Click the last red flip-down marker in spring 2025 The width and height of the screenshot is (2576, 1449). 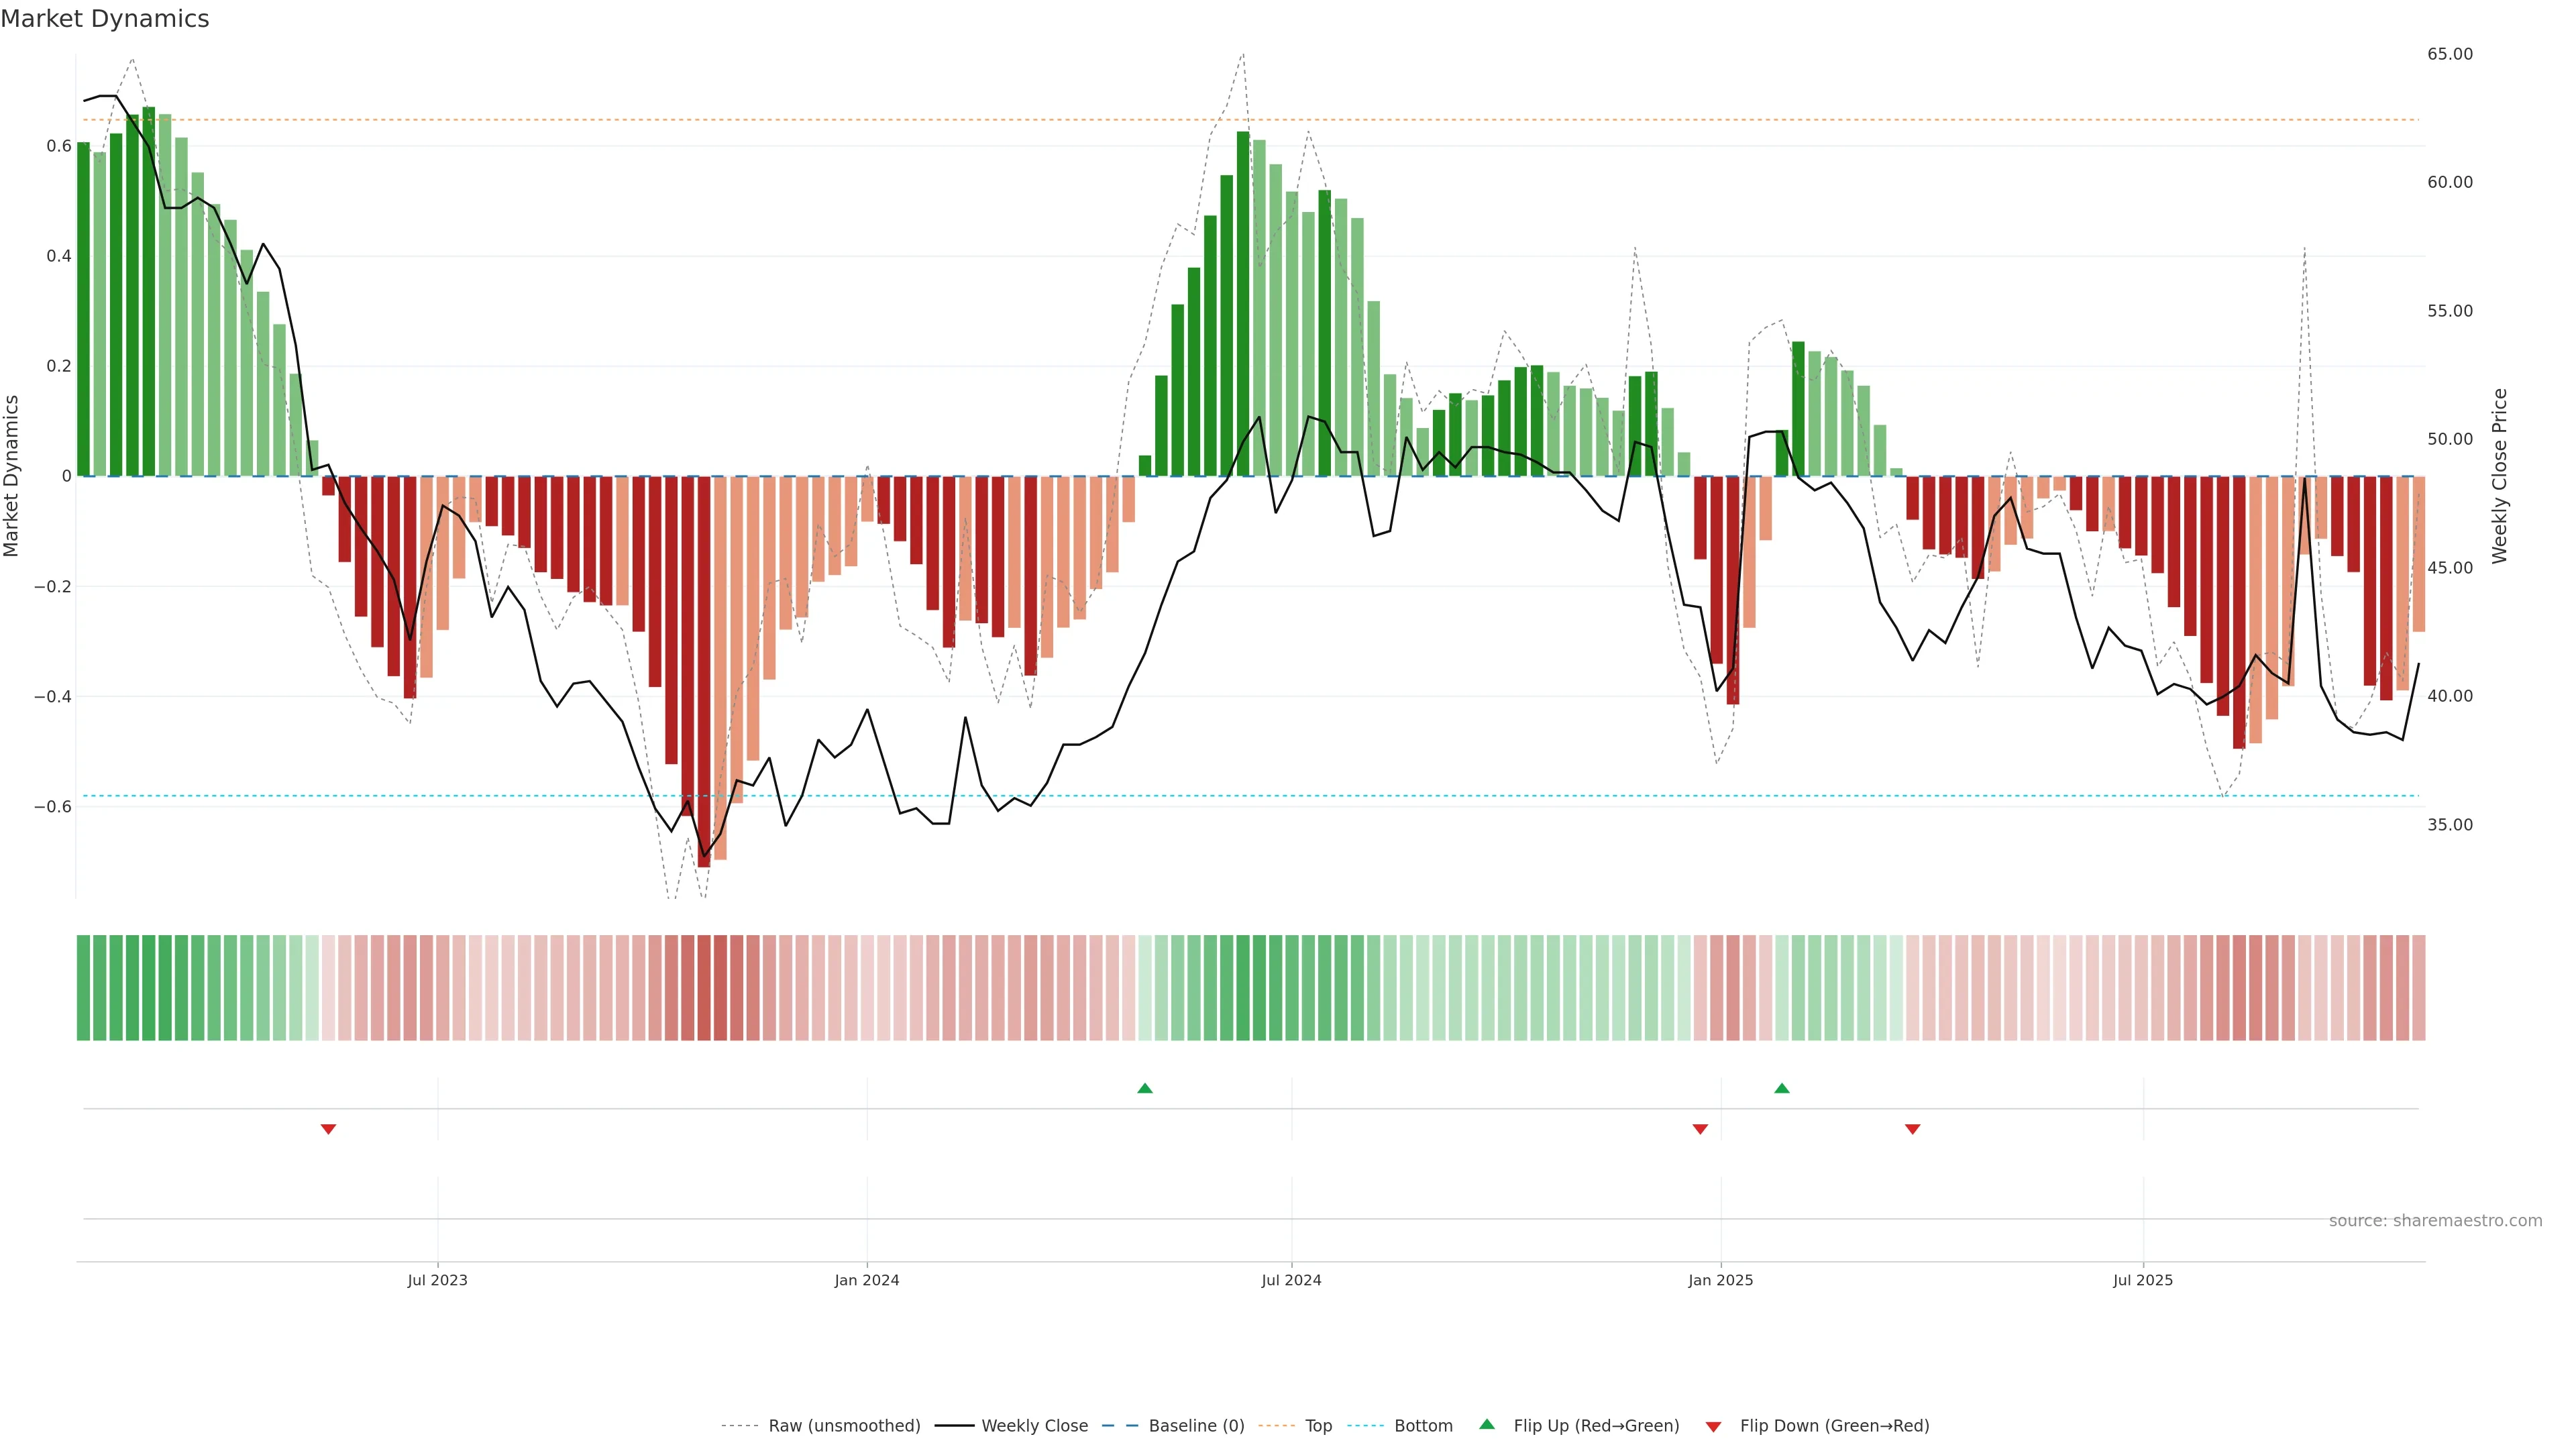(1913, 1129)
